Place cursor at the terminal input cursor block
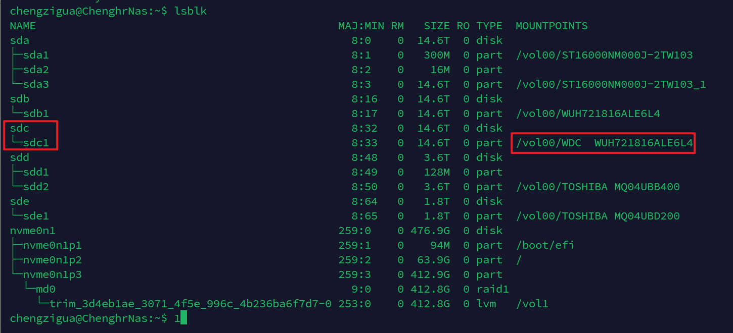 184,318
